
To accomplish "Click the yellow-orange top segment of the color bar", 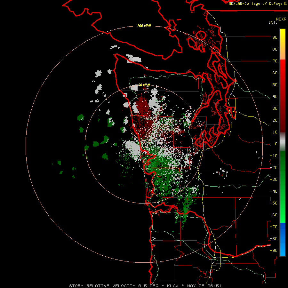I will tap(283, 44).
